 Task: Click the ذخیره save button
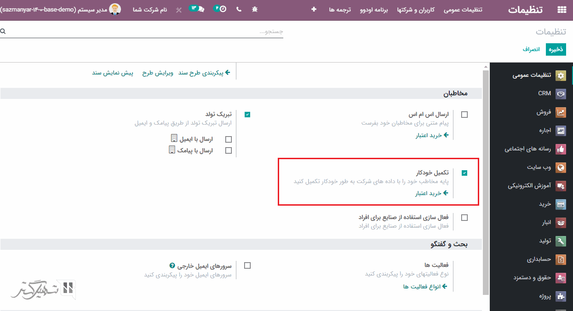[556, 48]
